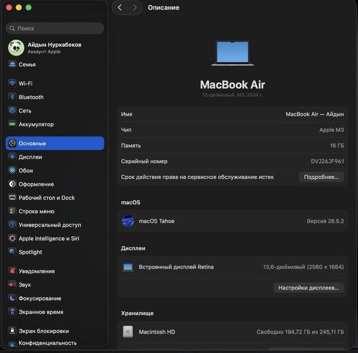The height and width of the screenshot is (353, 358).
Task: Click the Macintosh HD drive icon
Action: point(128,332)
